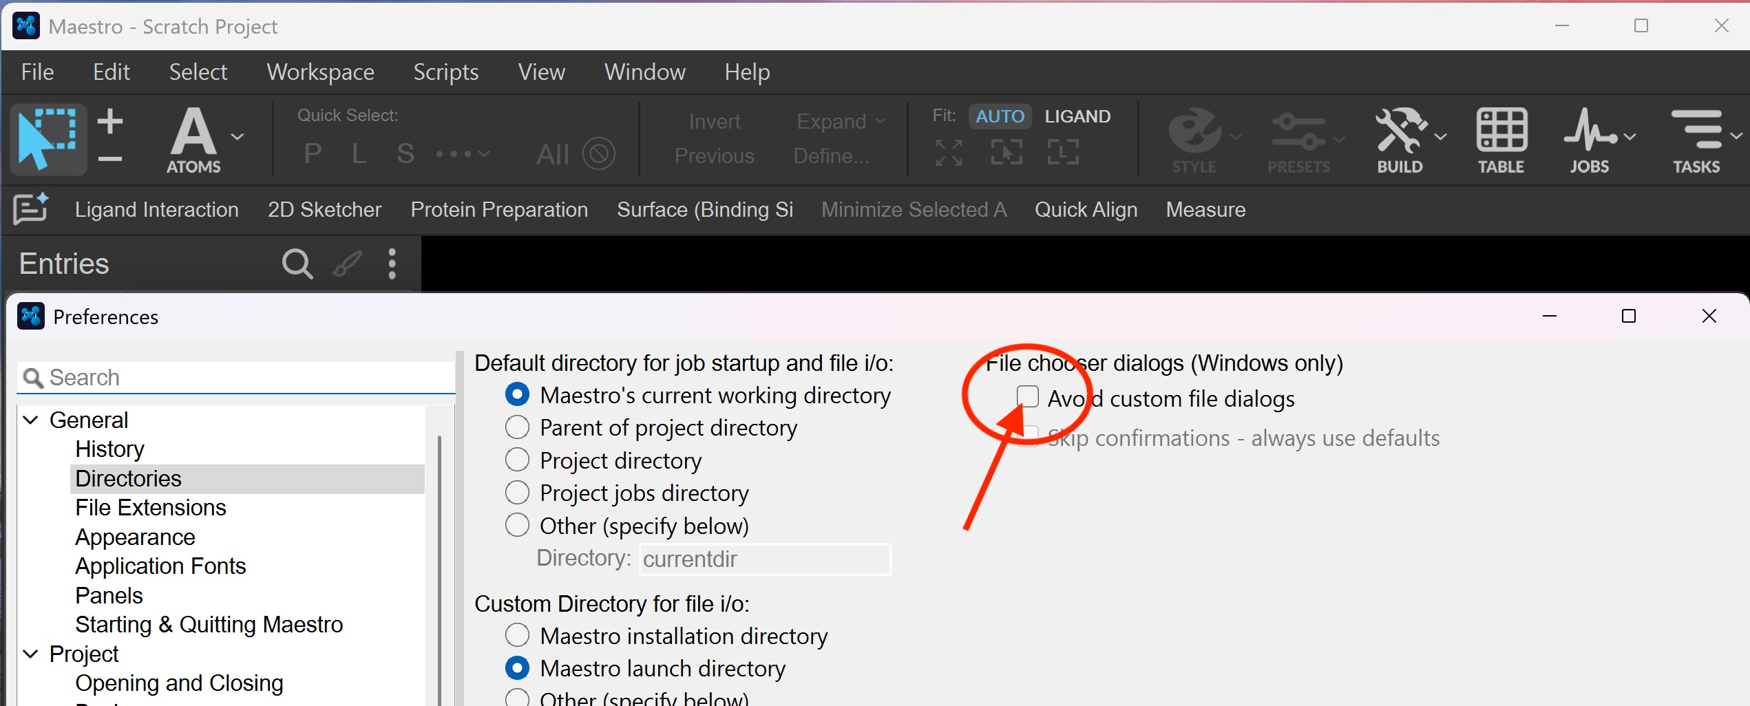Collapse the Project tree section

pos(31,654)
